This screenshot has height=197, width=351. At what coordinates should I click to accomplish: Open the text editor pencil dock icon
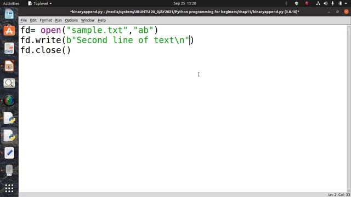point(9,153)
